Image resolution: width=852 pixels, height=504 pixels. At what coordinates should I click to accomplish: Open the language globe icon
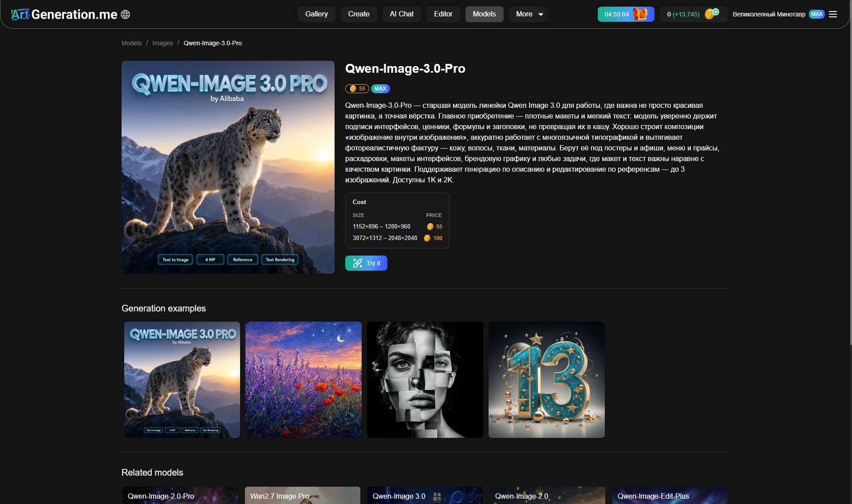126,14
